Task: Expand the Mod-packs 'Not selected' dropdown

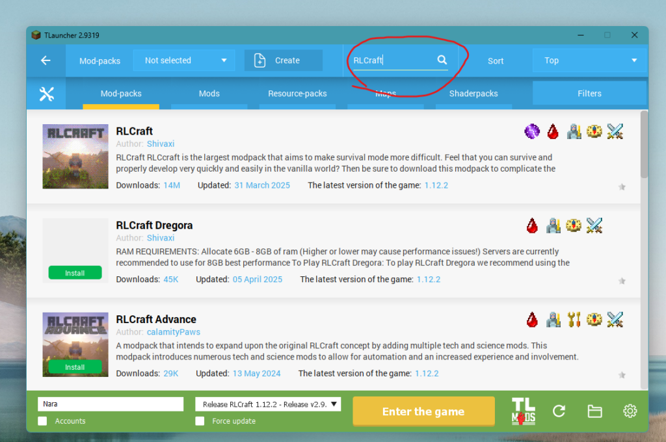Action: tap(183, 60)
